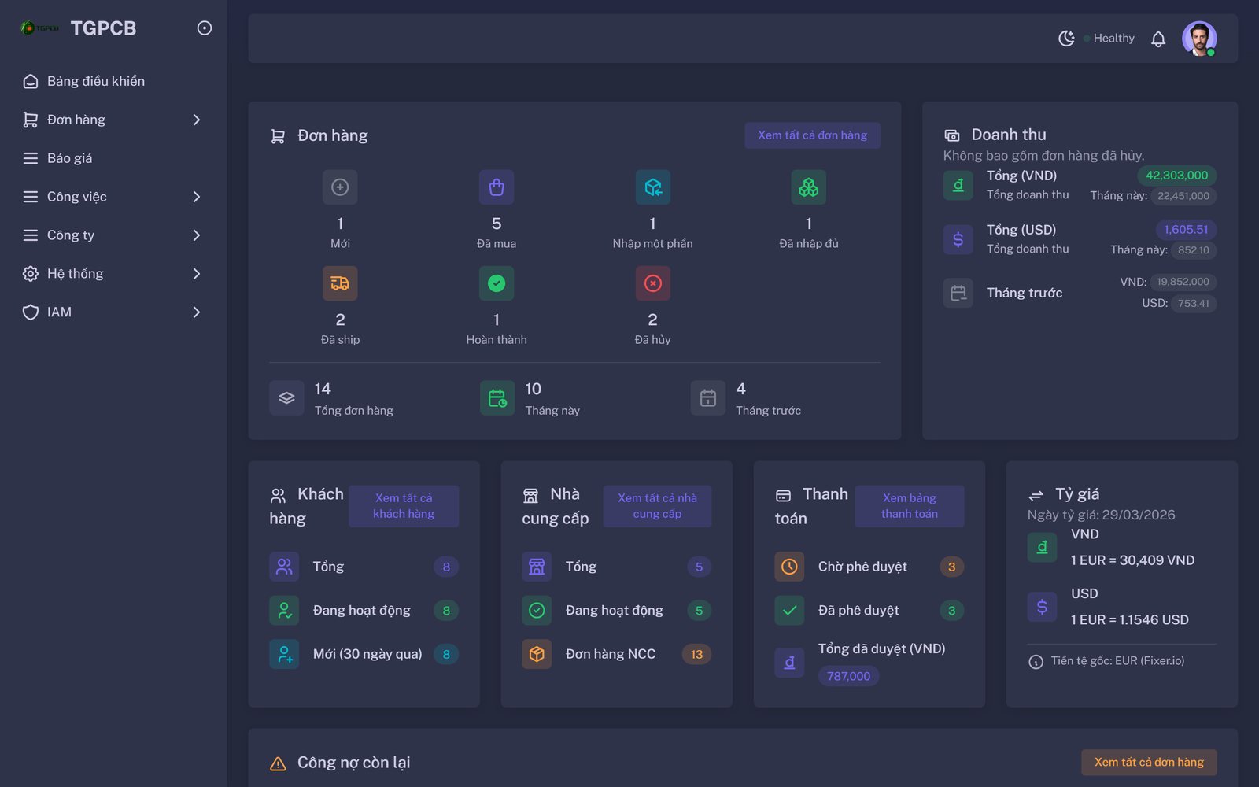Expand Đơn hàng sidebar chevron
The width and height of the screenshot is (1259, 787).
197,120
